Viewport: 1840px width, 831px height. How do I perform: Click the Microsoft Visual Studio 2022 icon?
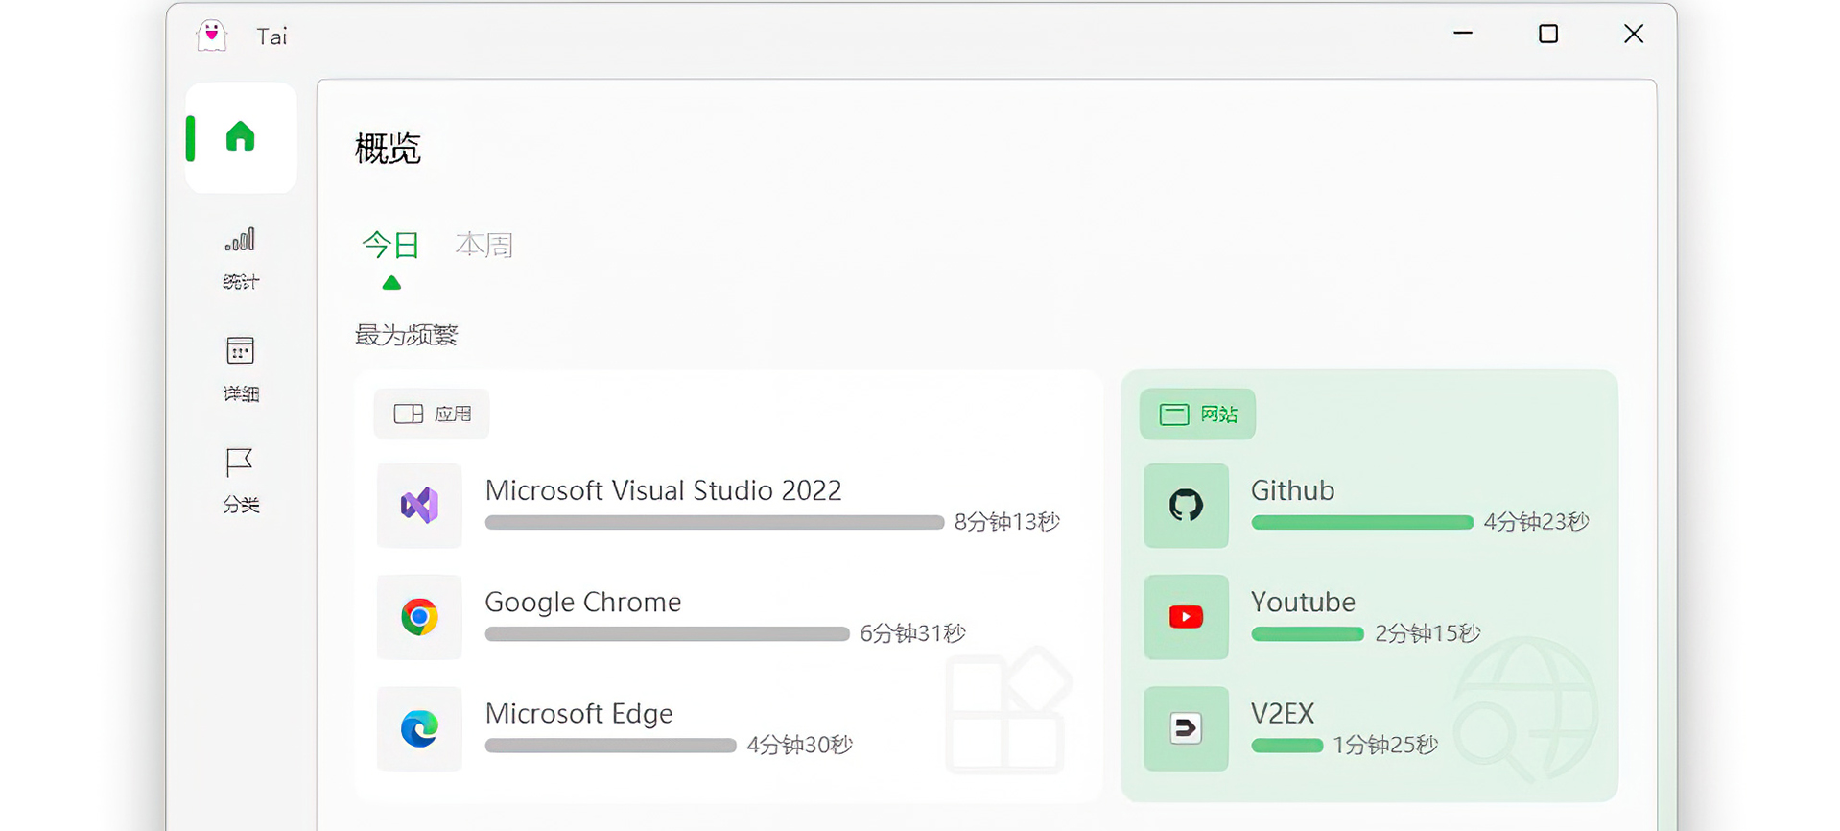pyautogui.click(x=419, y=506)
